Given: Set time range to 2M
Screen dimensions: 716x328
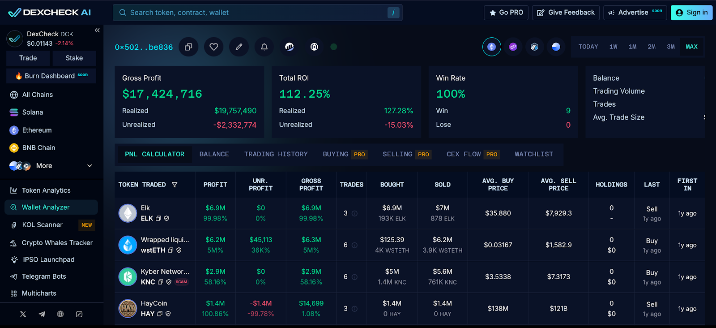Looking at the screenshot, I should click(652, 47).
